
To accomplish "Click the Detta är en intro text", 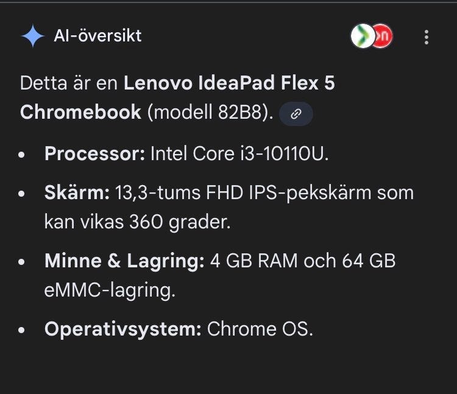I will [69, 83].
